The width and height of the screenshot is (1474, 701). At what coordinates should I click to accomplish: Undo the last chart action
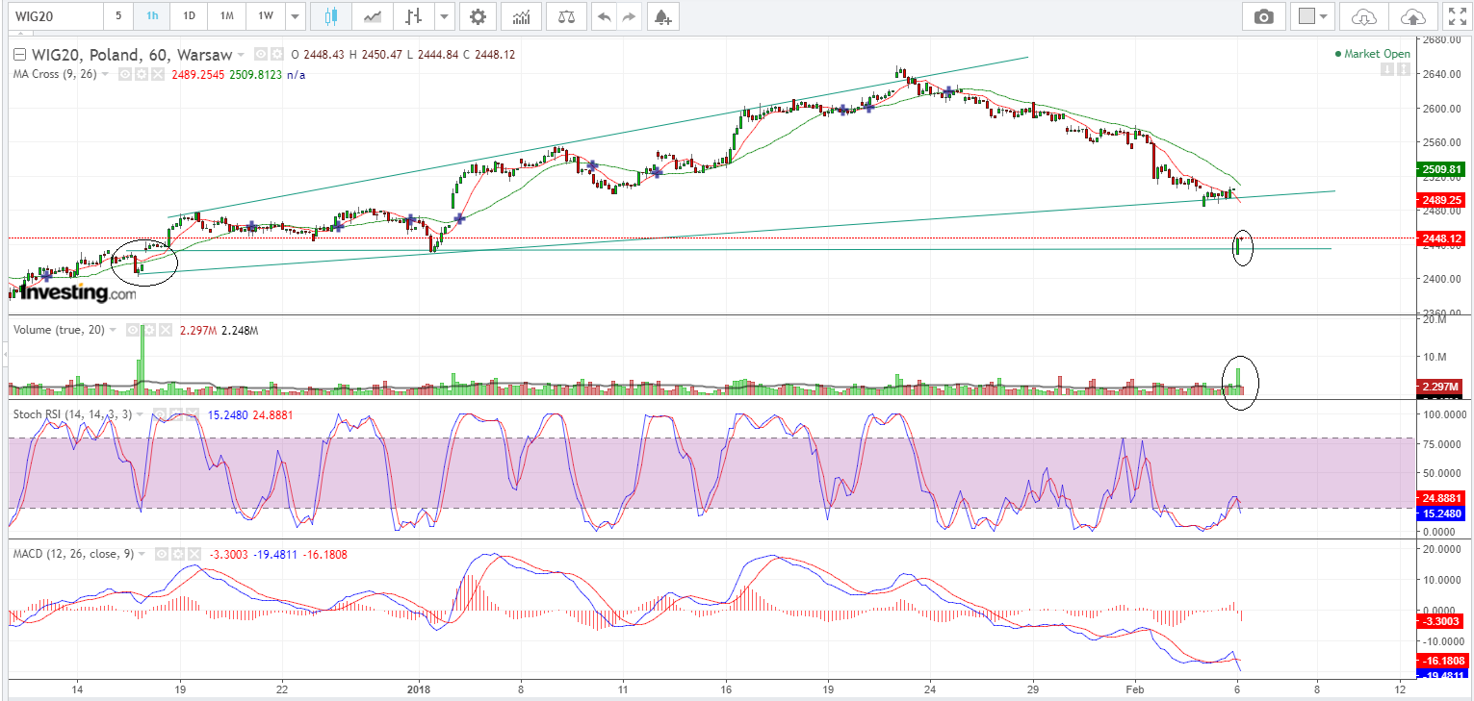[x=604, y=16]
